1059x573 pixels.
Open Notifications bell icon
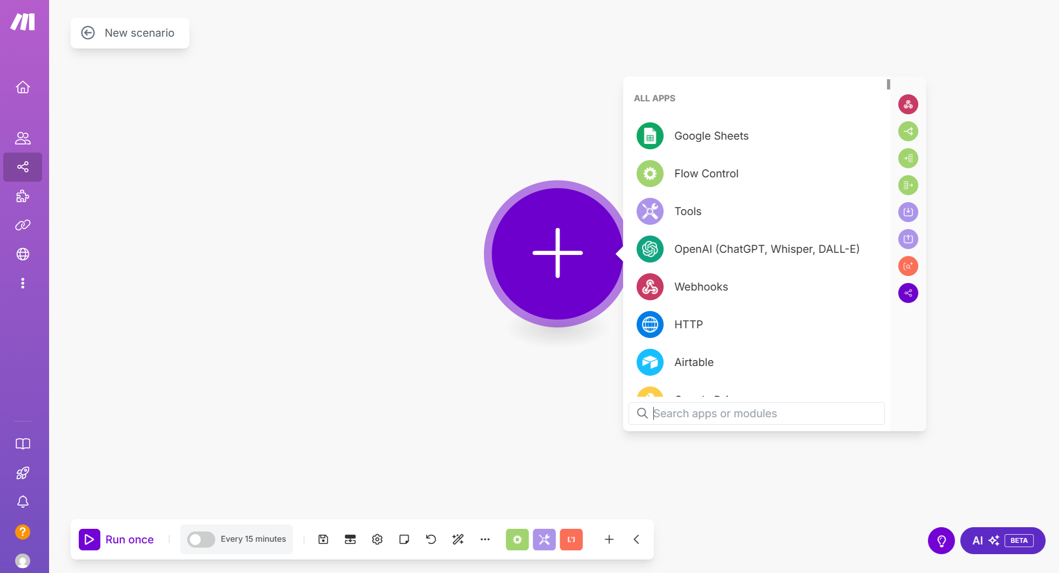(23, 502)
